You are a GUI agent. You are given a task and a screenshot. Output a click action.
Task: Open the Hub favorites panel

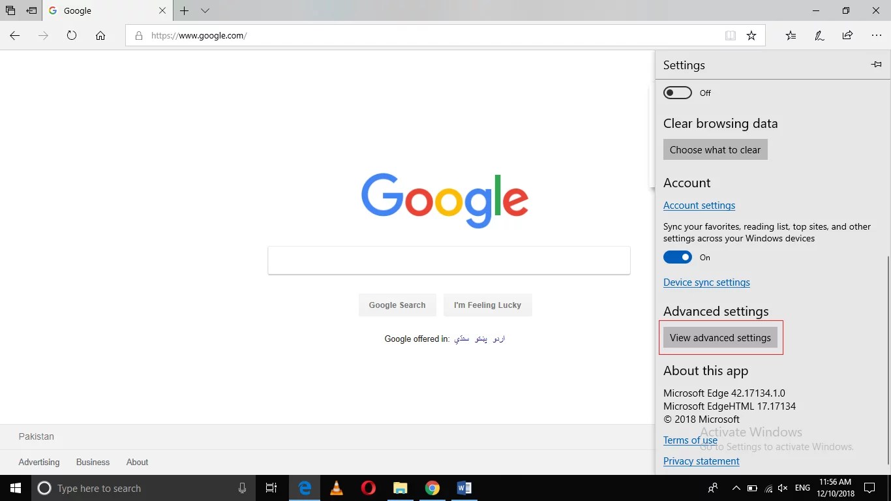pos(790,36)
